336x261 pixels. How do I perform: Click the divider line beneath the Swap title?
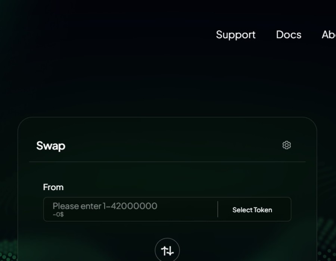167,162
